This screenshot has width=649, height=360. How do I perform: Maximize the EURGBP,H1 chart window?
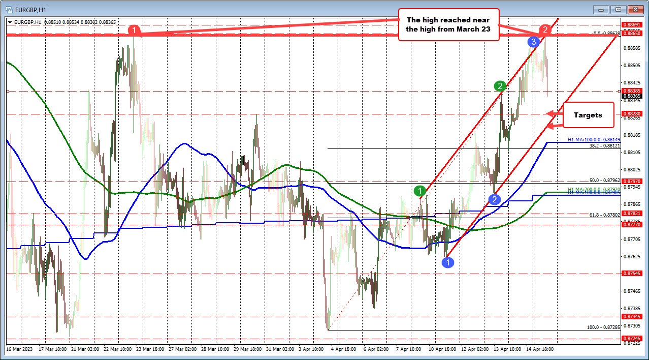coord(618,9)
